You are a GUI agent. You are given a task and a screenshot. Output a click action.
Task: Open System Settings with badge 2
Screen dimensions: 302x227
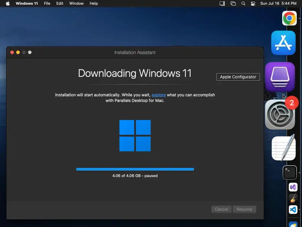coord(280,114)
